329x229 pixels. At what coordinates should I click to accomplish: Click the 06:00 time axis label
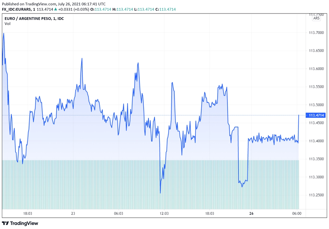tap(297, 213)
